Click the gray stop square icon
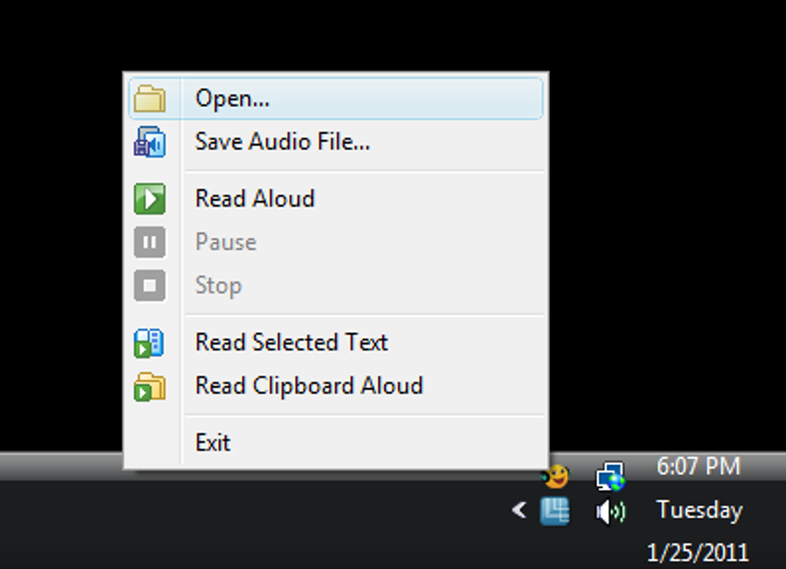This screenshot has height=569, width=786. (x=149, y=286)
